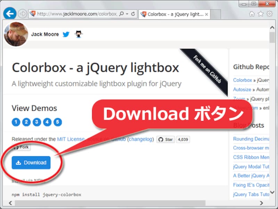The image size is (278, 209).
Task: Open the changelog link
Action: tap(140, 139)
